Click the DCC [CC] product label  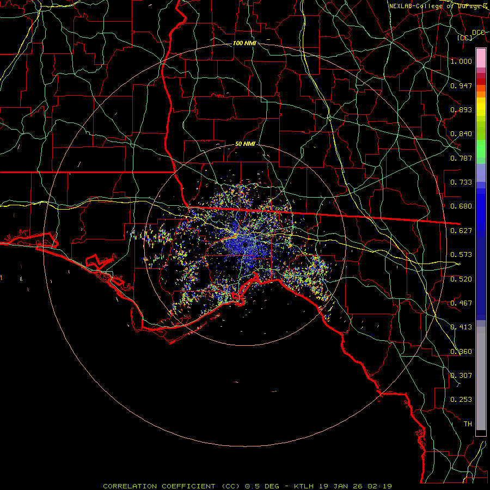[x=471, y=35]
